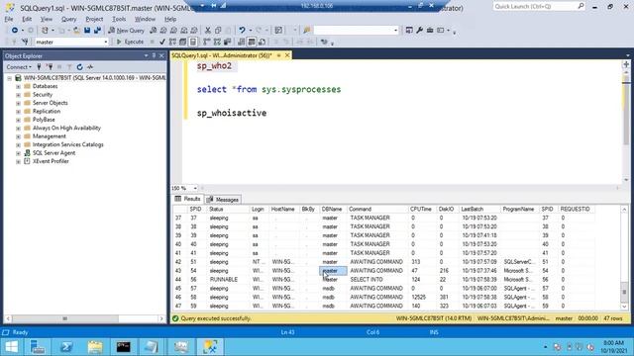Click the Quick Launch search field

tap(534, 6)
